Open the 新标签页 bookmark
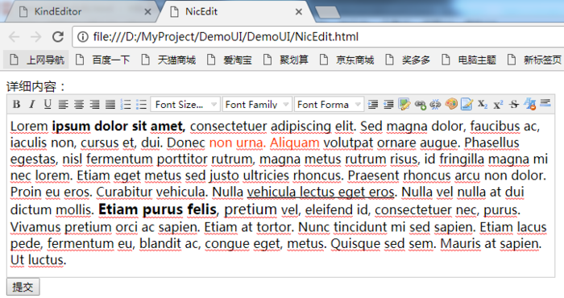564x298 pixels. pos(534,60)
